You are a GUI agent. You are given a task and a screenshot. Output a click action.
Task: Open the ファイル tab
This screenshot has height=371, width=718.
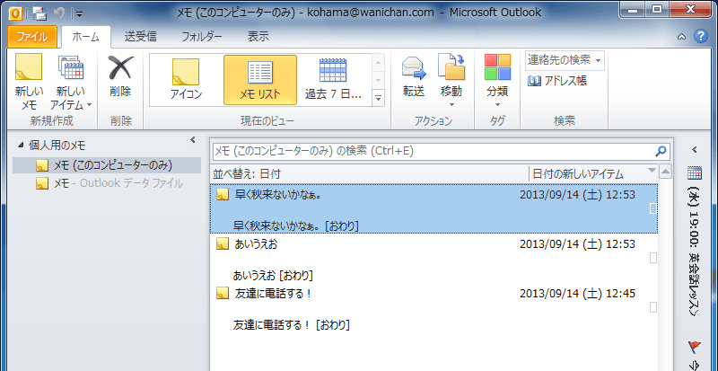[x=32, y=37]
